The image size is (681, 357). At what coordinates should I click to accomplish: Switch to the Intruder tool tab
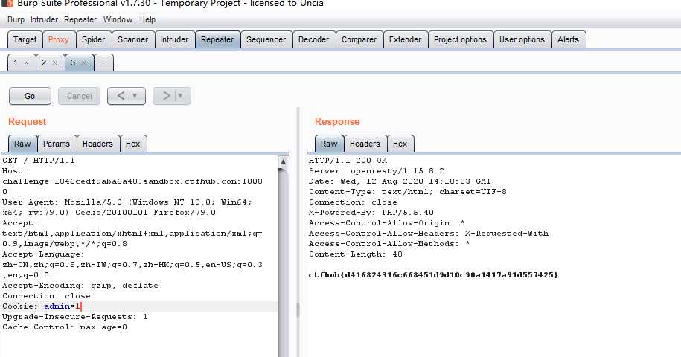click(x=175, y=39)
